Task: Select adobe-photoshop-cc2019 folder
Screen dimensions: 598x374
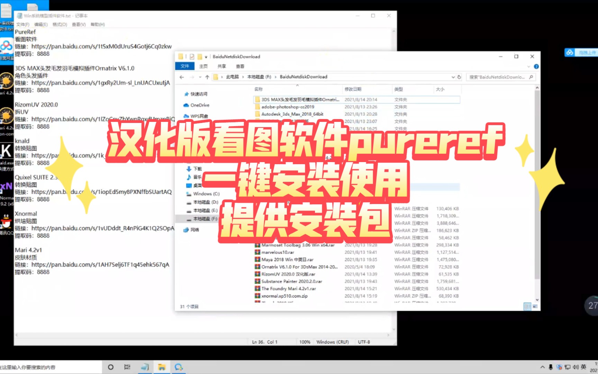Action: coord(288,107)
